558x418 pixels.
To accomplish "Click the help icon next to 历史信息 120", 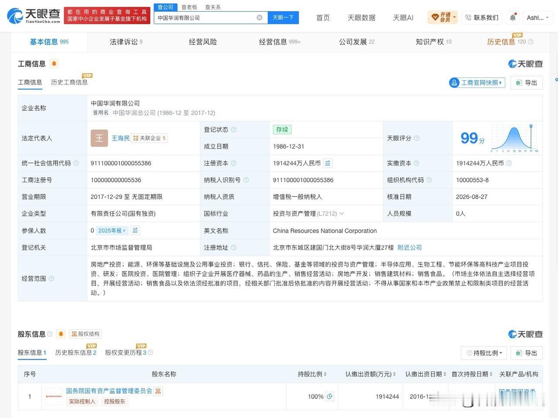I will (x=531, y=42).
